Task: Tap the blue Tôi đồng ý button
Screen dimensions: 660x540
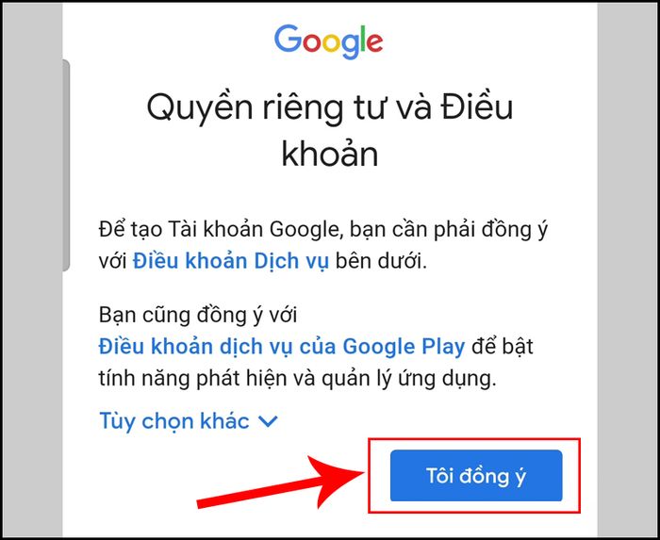Action: [476, 476]
